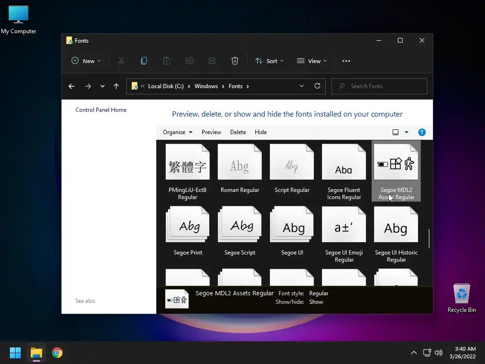485x364 pixels.
Task: Click the Show value in details pane
Action: point(316,302)
